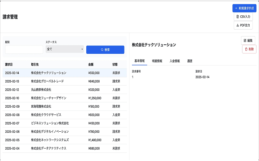This screenshot has height=161, width=259.
Task: Select row 株式会社フューチャーデザイン
Action: (x=65, y=98)
